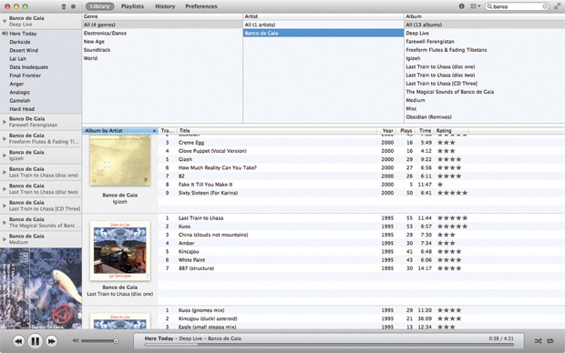This screenshot has width=565, height=353.
Task: Expand Freeform Flutes album in sidebar
Action: click(x=5, y=138)
